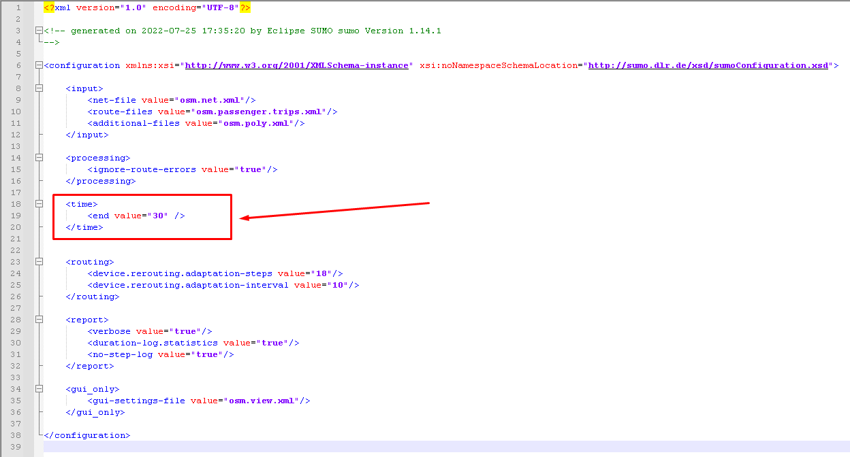Viewport: 850px width, 457px height.
Task: Click inside the red highlighted time box
Action: (x=142, y=216)
